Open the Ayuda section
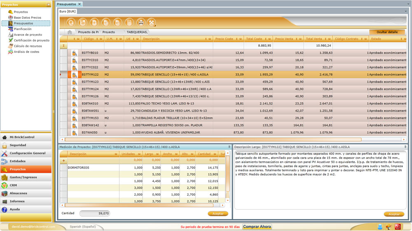This screenshot has height=231, width=412. pyautogui.click(x=26, y=209)
